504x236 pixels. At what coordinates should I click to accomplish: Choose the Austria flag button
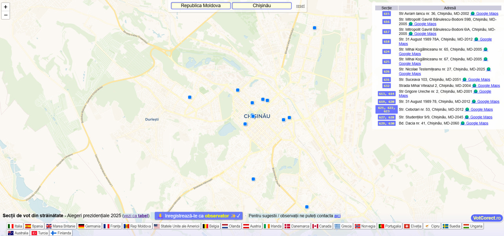252,226
